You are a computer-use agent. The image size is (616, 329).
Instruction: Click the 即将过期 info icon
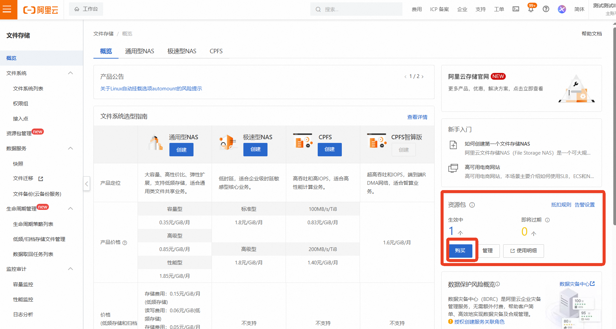[547, 220]
